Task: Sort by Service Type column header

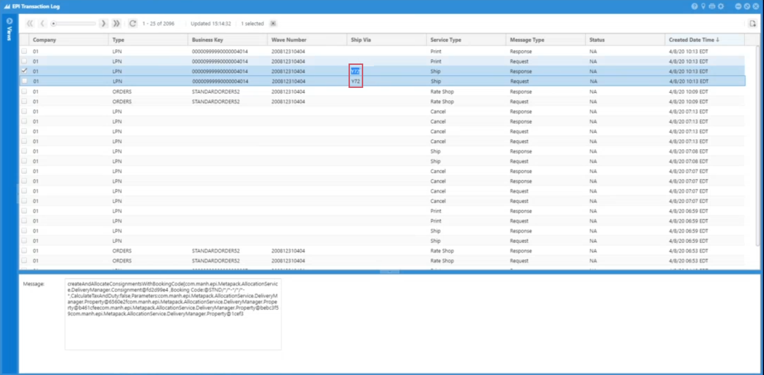Action: tap(466, 40)
